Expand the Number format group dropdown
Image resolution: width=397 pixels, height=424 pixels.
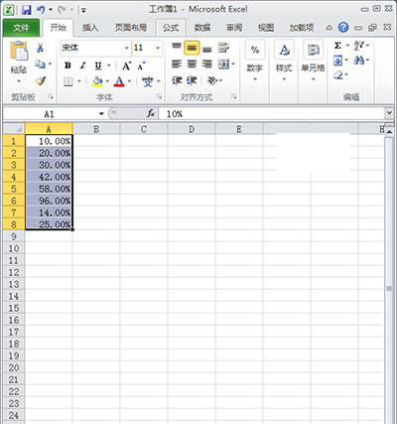pos(255,79)
